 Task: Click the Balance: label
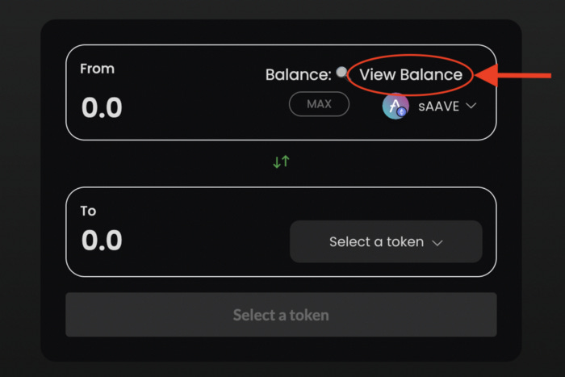(299, 75)
